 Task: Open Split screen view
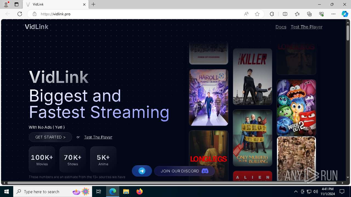tap(285, 14)
